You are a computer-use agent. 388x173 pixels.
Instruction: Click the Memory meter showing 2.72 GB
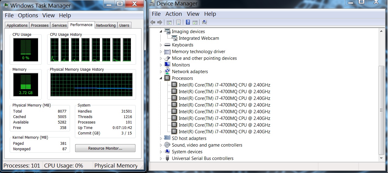(x=26, y=84)
